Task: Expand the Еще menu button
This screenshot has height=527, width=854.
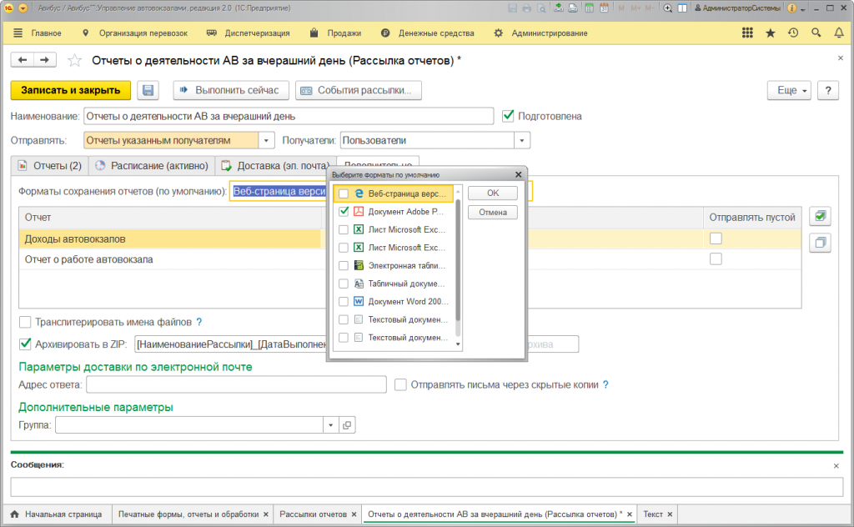Action: pyautogui.click(x=788, y=90)
